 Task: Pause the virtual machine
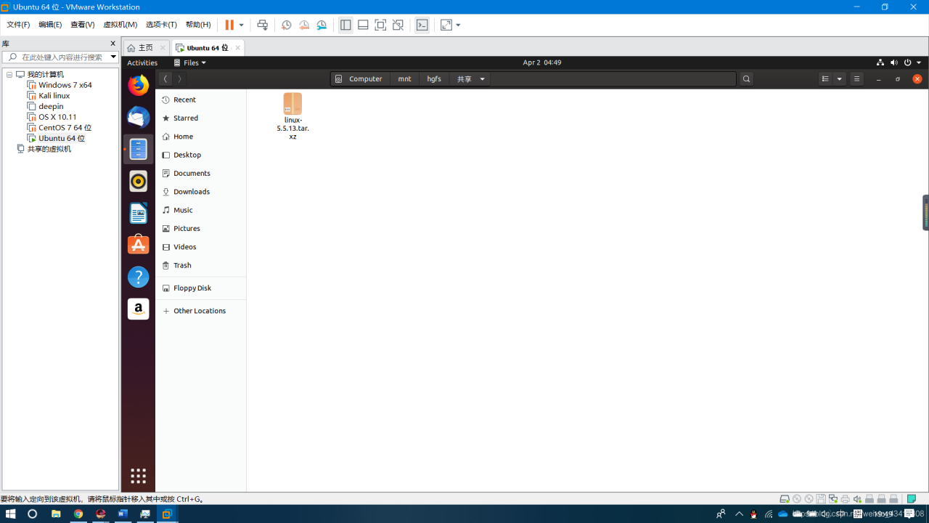(229, 25)
